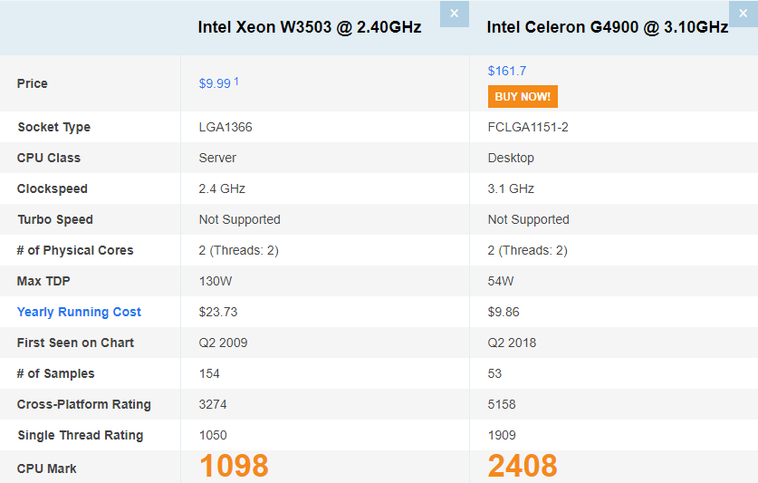Click the BUY NOW! button

523,97
